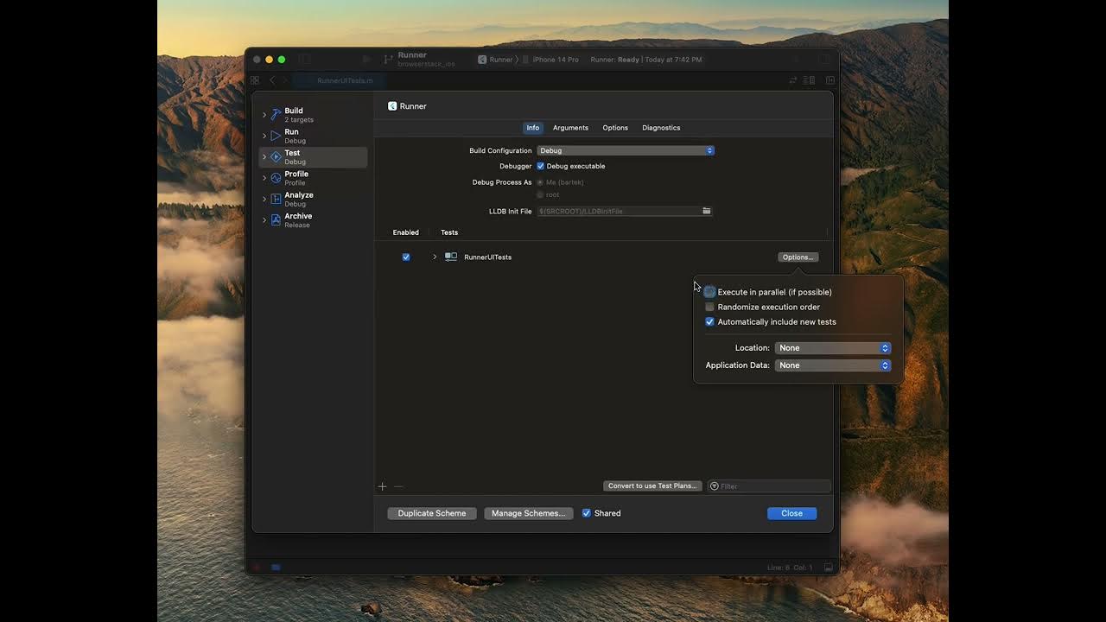Switch to the Diagnostics tab
Image resolution: width=1106 pixels, height=622 pixels.
tap(661, 128)
